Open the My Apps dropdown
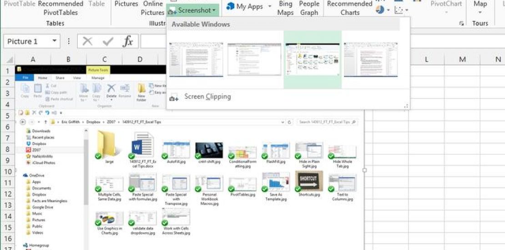Viewport: 505px width, 250px height. tap(269, 7)
